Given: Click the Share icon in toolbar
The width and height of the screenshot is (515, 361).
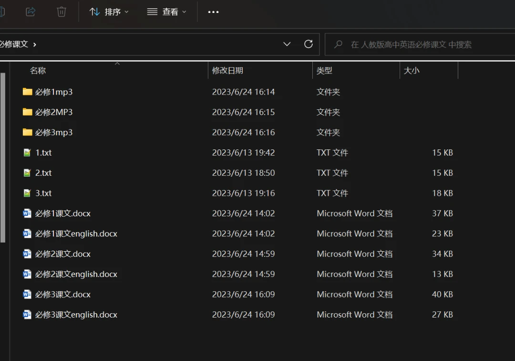Looking at the screenshot, I should click(31, 12).
